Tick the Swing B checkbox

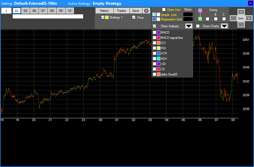pos(216,19)
